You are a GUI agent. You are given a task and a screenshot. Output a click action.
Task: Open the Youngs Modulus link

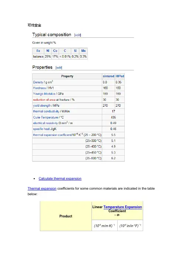44,94
